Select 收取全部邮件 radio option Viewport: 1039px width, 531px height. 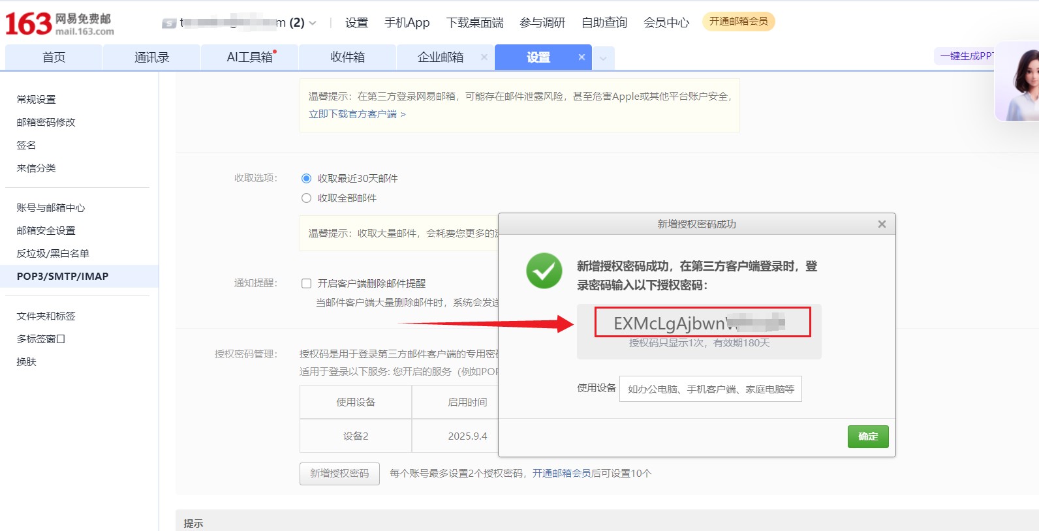tap(306, 198)
